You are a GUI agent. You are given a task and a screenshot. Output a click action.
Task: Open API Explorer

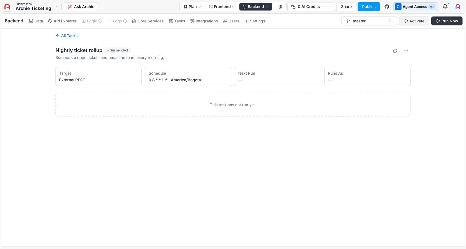[x=62, y=21]
